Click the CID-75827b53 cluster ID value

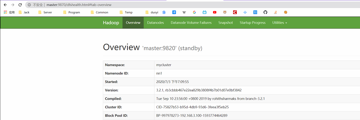coord(193,107)
